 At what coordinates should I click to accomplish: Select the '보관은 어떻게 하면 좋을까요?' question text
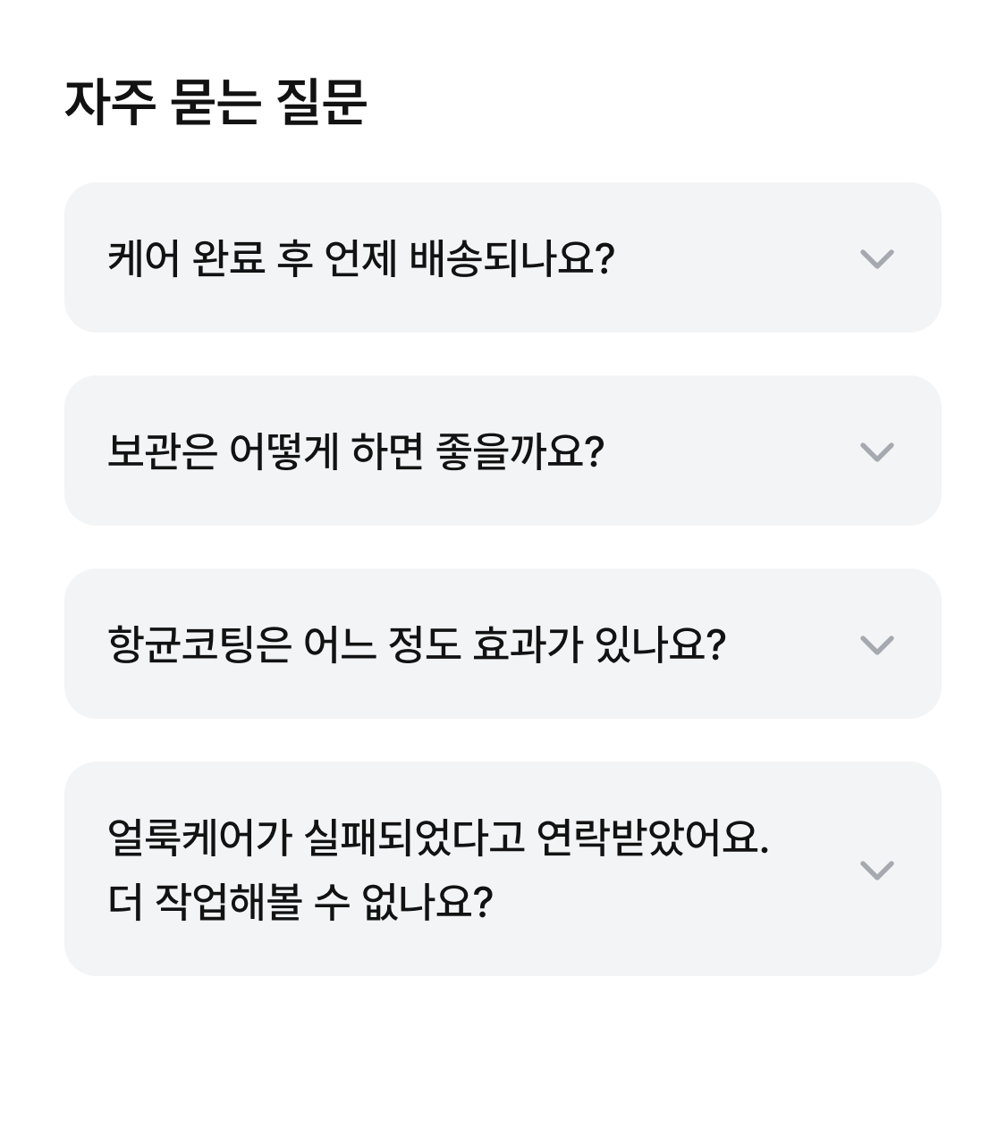click(356, 452)
